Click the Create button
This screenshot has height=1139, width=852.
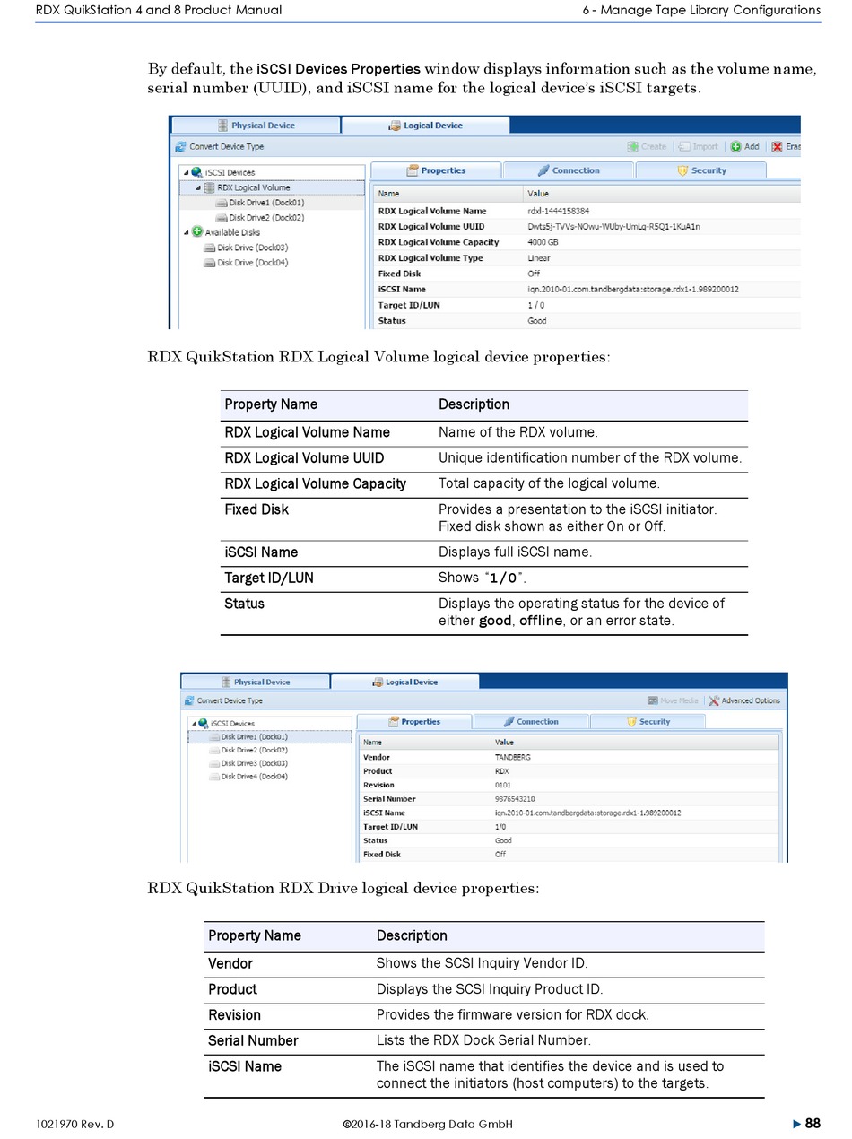[x=648, y=147]
